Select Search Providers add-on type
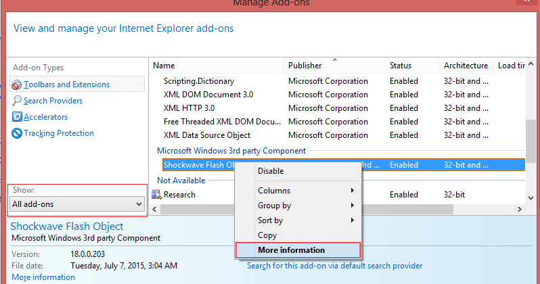The height and width of the screenshot is (284, 540). click(53, 101)
